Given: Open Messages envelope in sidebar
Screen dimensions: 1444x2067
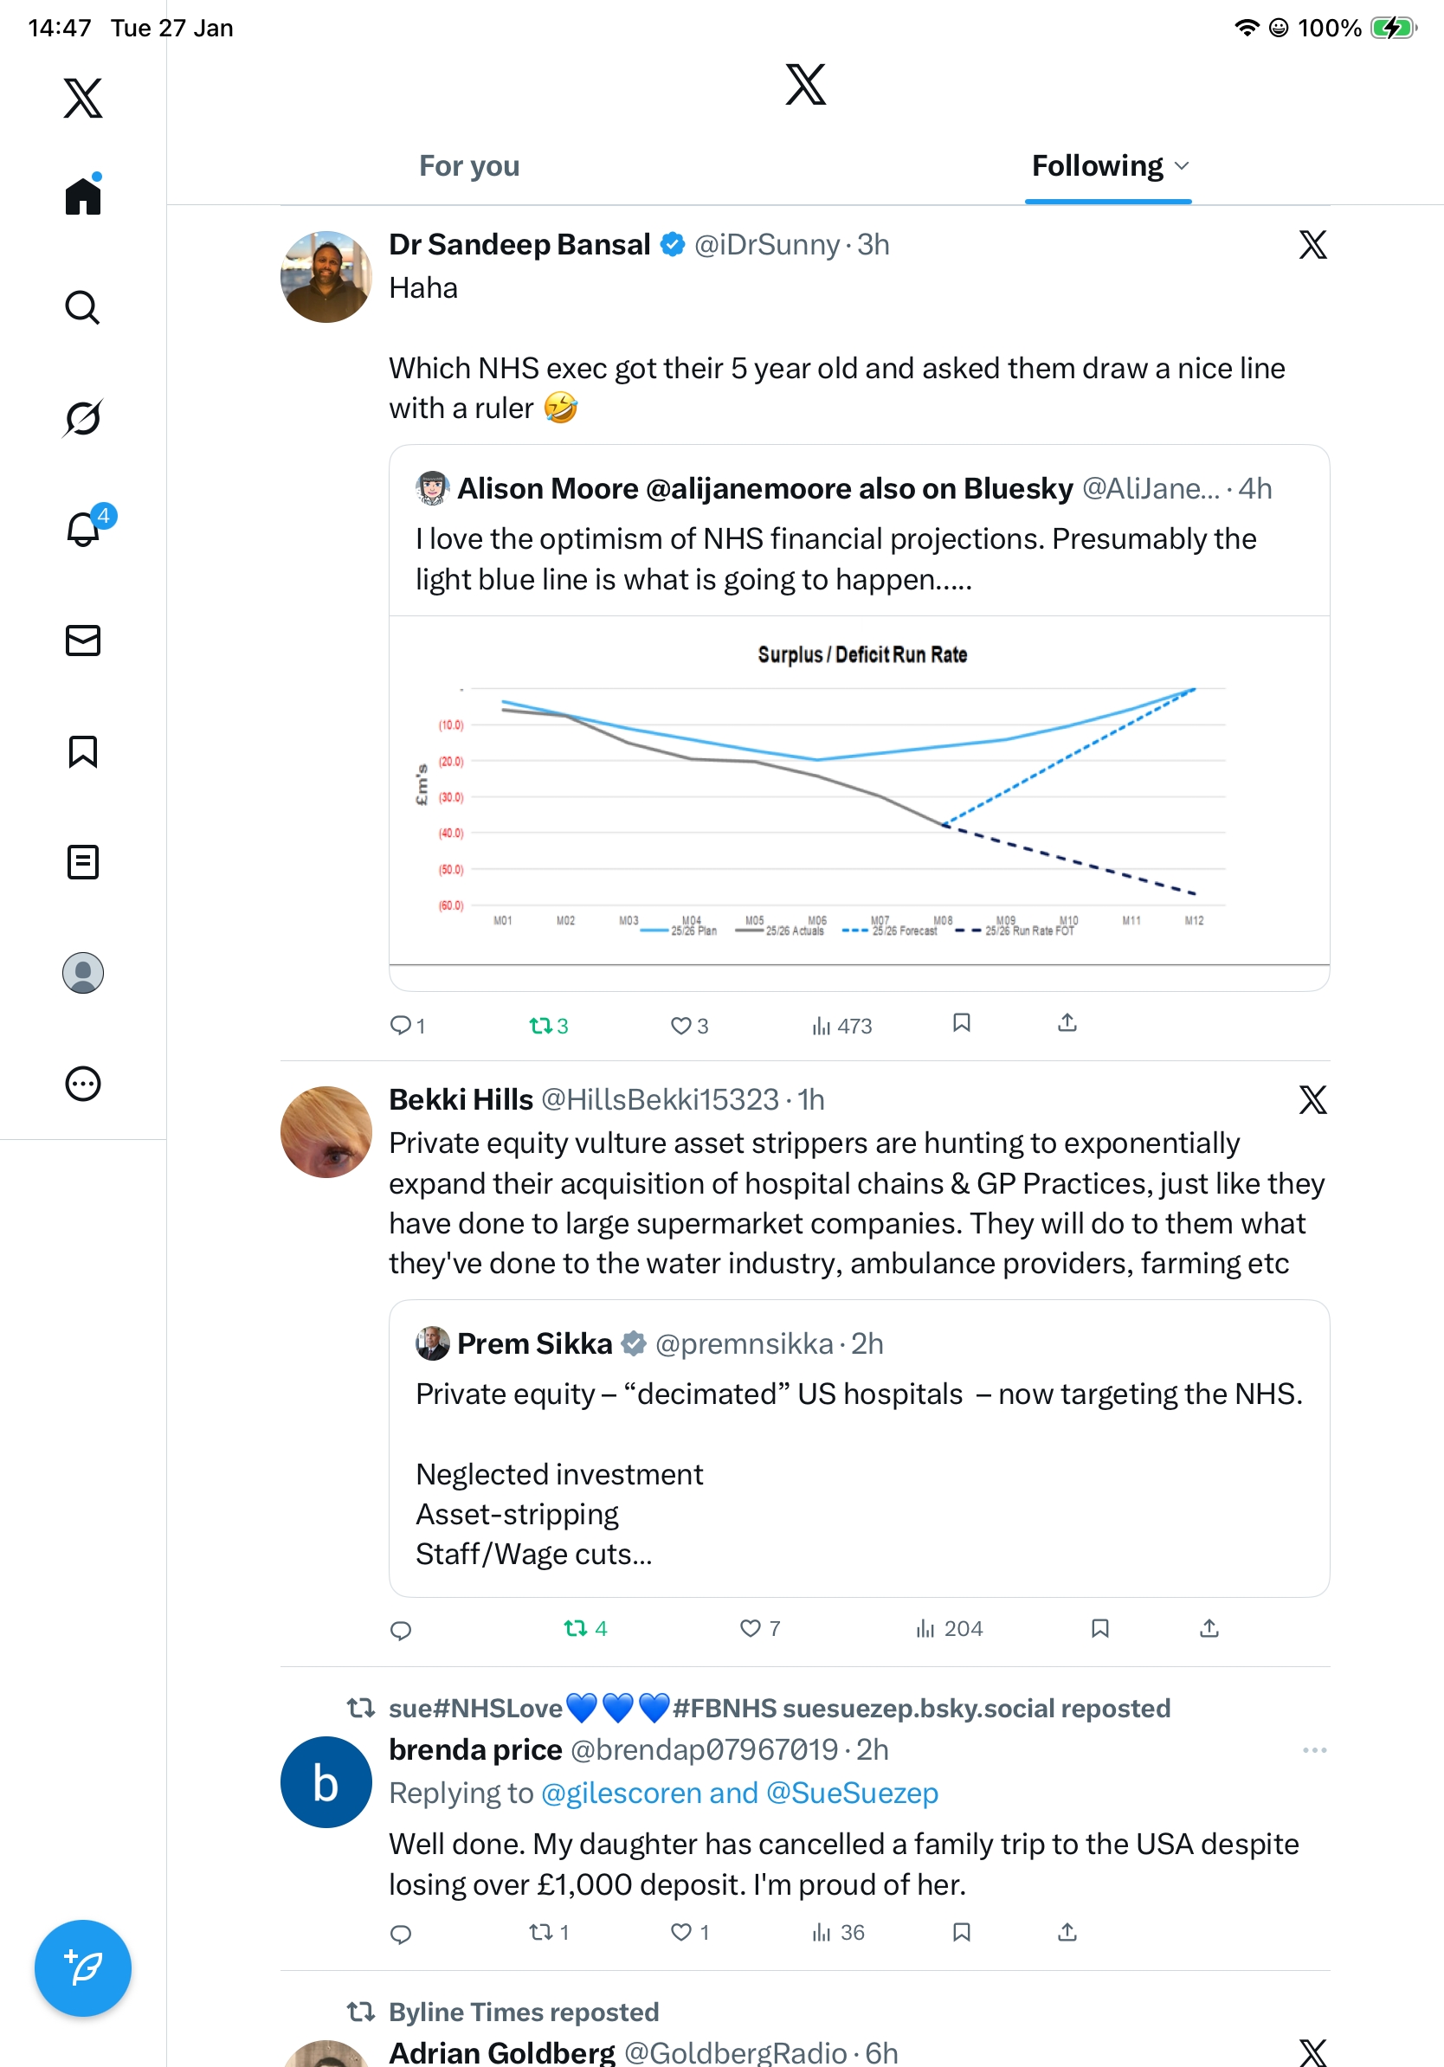Looking at the screenshot, I should 83,640.
